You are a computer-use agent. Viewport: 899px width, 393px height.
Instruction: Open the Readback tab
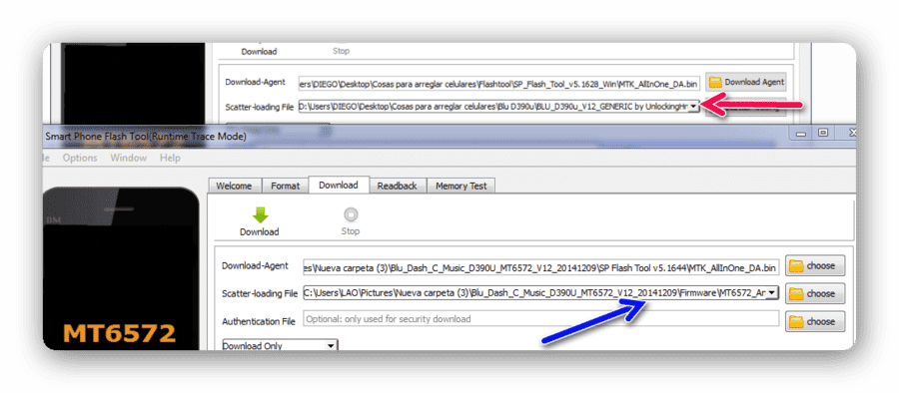click(398, 186)
